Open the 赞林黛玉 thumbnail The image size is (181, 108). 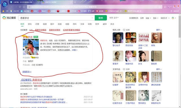point(144,95)
